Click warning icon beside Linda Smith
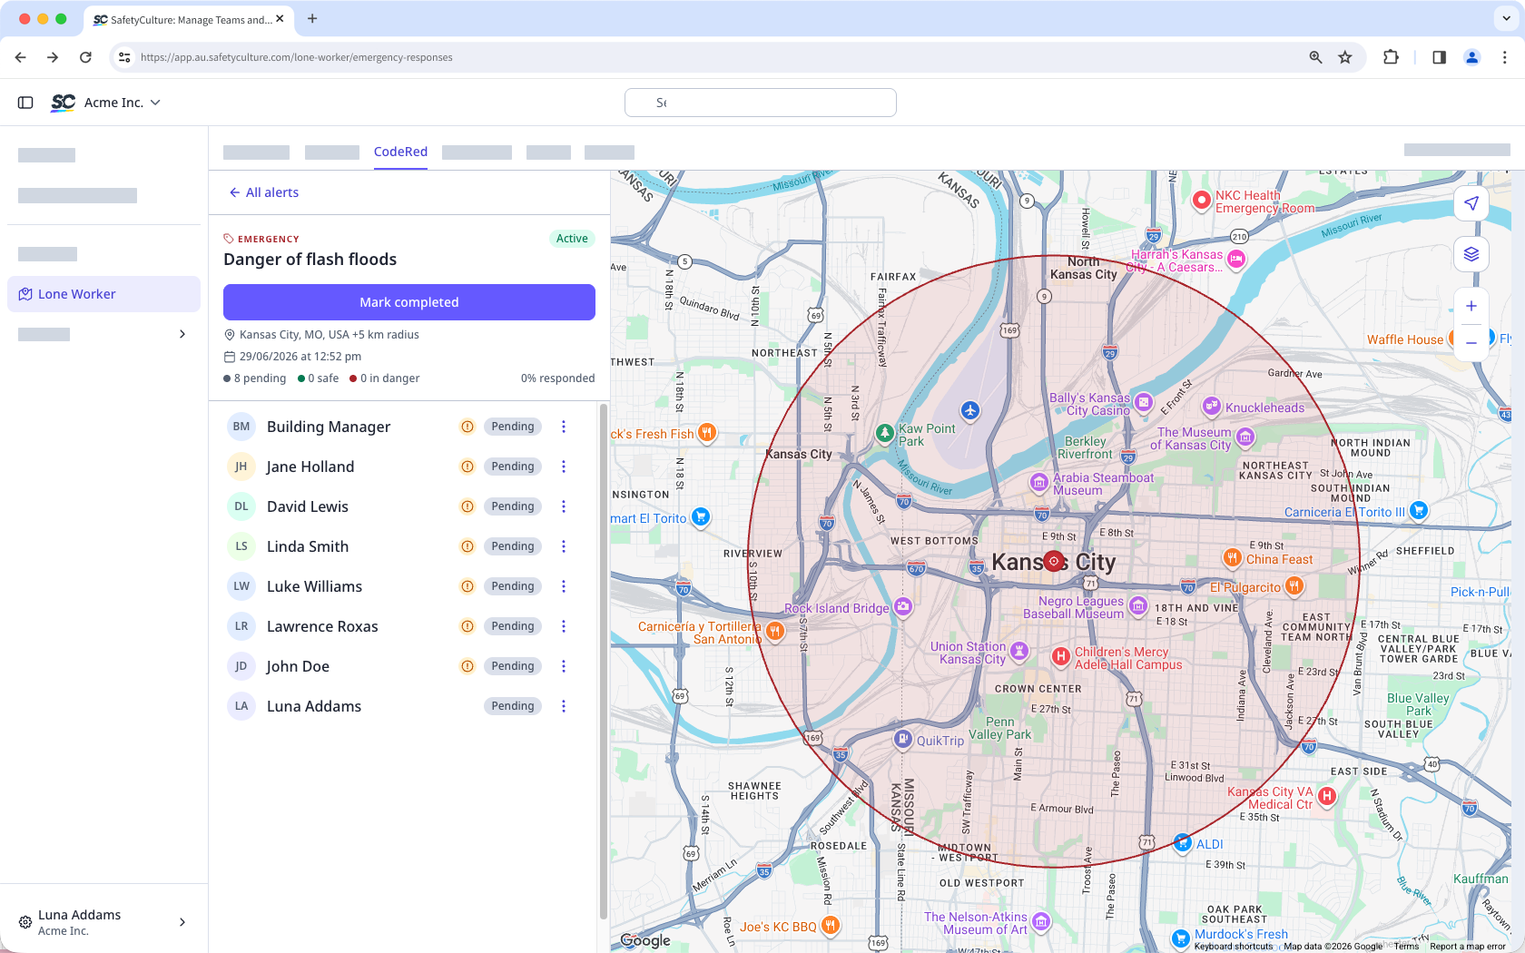Viewport: 1525px width, 953px height. point(467,546)
